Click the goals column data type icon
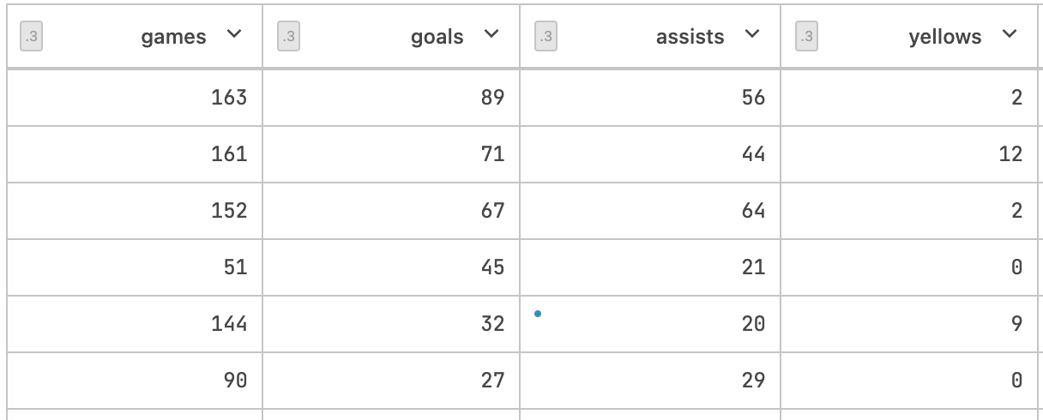The width and height of the screenshot is (1043, 420). click(288, 37)
